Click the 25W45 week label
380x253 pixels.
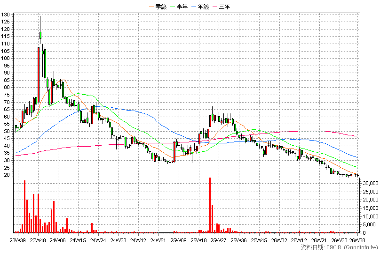(259, 240)
